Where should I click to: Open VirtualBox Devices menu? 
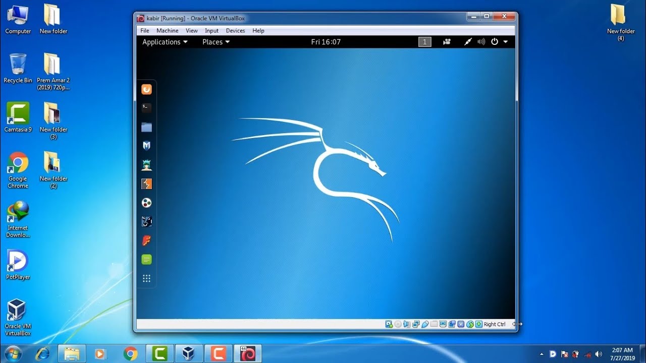pos(235,31)
